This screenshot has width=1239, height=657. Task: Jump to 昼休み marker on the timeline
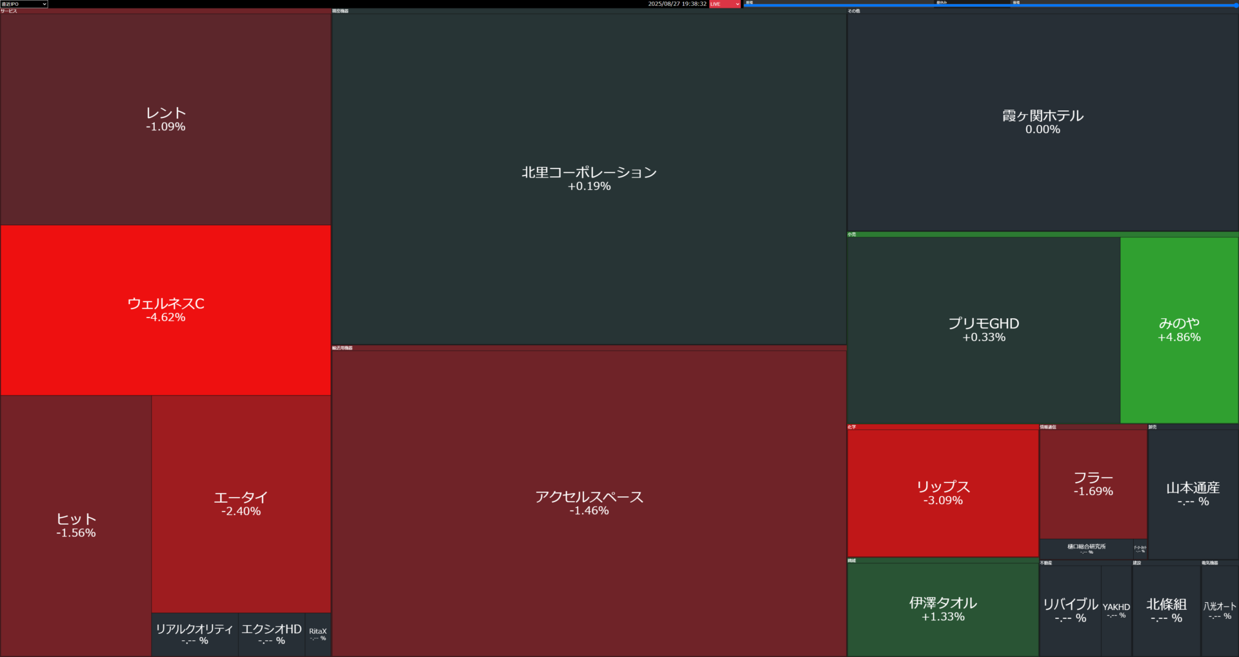942,3
